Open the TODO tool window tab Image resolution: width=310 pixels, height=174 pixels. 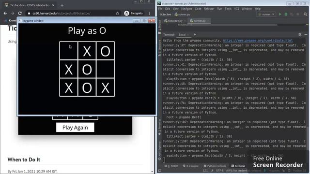pyautogui.click(x=171, y=166)
